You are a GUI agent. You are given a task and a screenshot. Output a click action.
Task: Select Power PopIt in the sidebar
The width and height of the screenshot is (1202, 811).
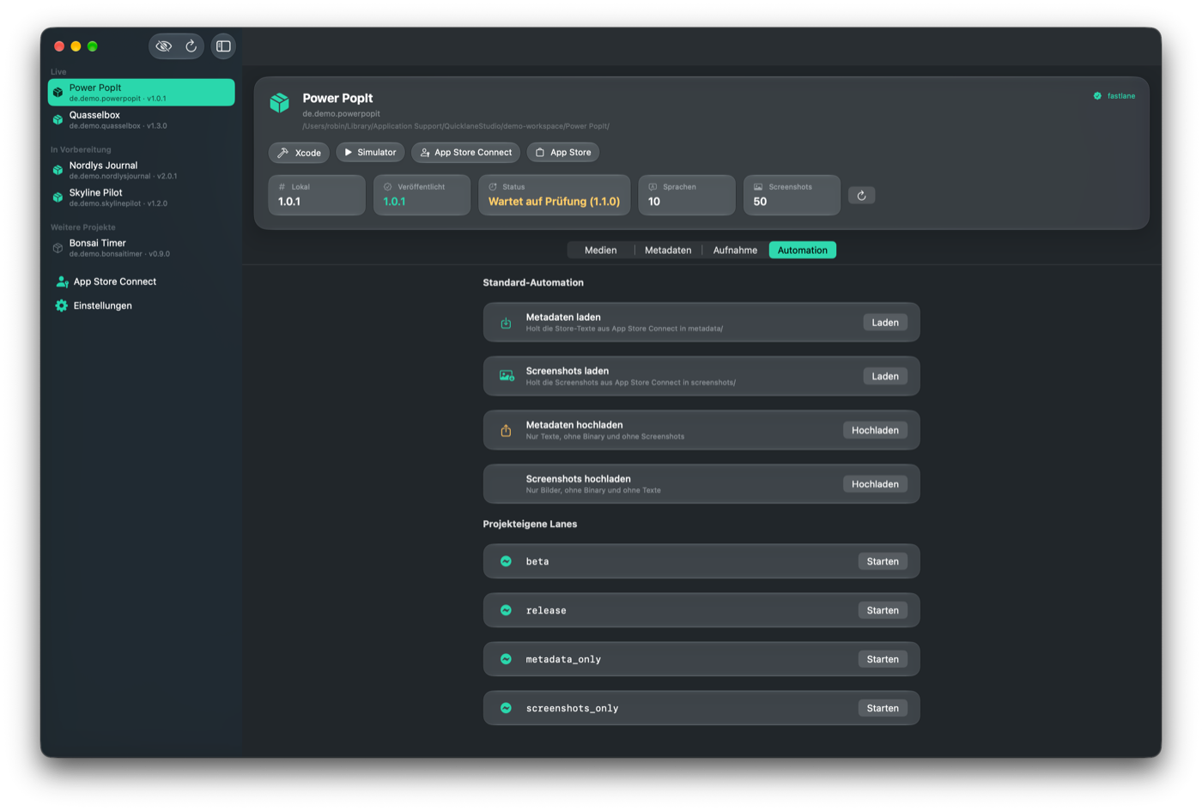(141, 93)
